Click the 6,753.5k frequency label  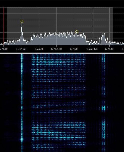pyautogui.click(x=92, y=49)
